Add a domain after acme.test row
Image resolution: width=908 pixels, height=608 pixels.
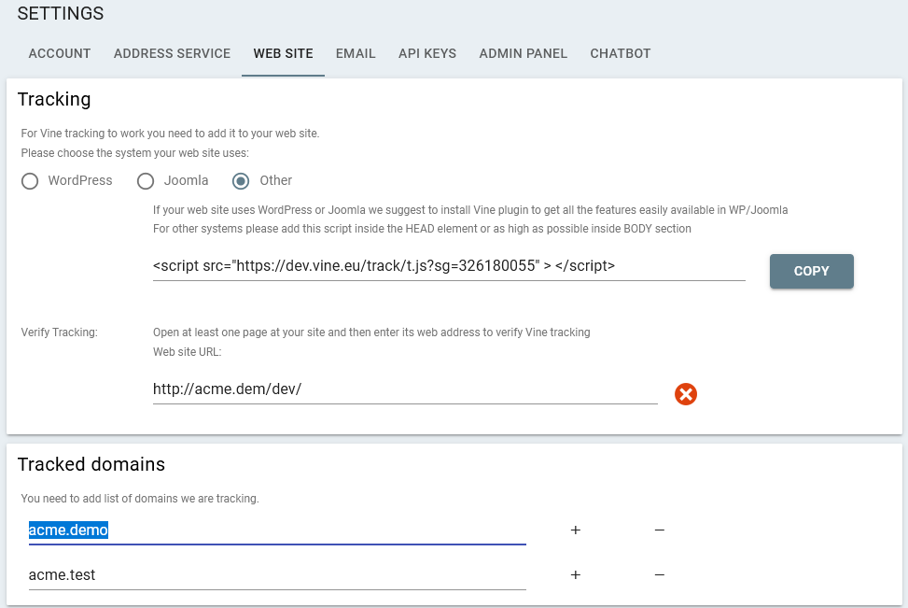(576, 575)
